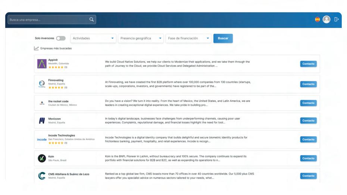Open the rocket code company name
This screenshot has width=347, height=195.
[59, 101]
